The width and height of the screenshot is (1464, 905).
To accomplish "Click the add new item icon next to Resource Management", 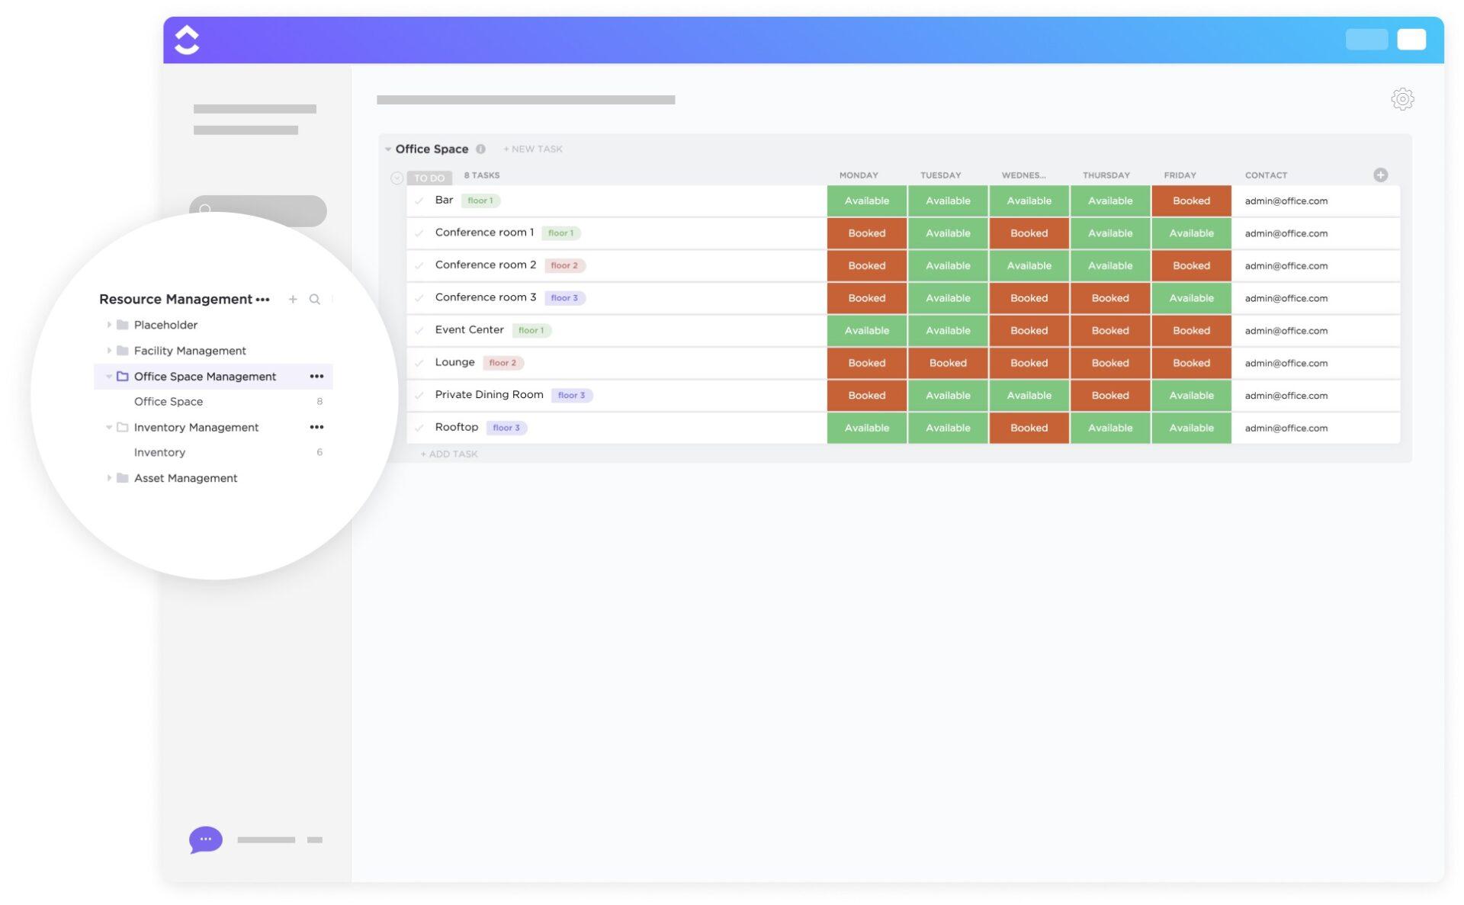I will tap(292, 300).
